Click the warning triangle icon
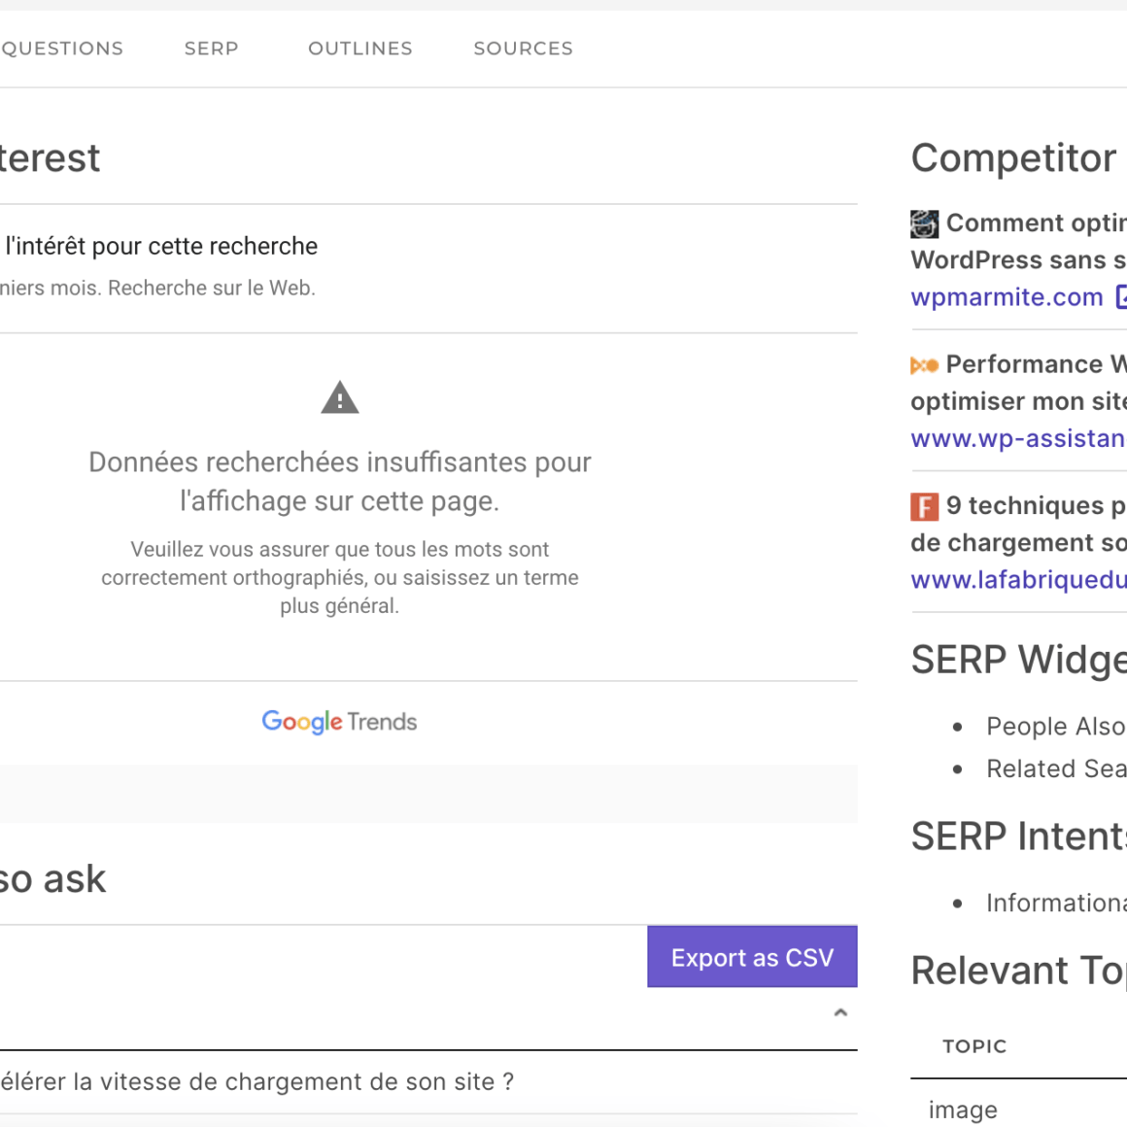Screen dimensions: 1127x1127 [x=340, y=398]
